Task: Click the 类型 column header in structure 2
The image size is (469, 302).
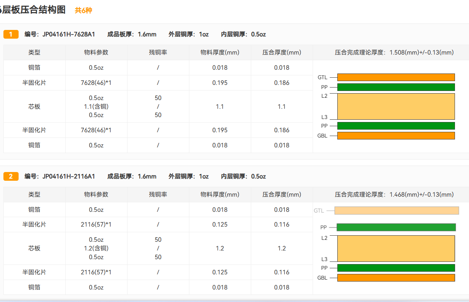Action: [34, 194]
